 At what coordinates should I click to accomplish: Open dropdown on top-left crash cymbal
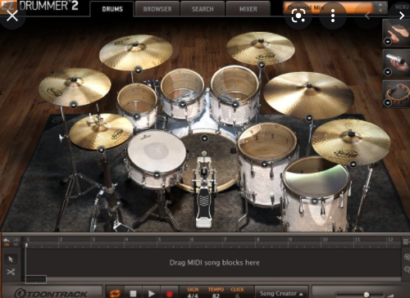tap(139, 70)
